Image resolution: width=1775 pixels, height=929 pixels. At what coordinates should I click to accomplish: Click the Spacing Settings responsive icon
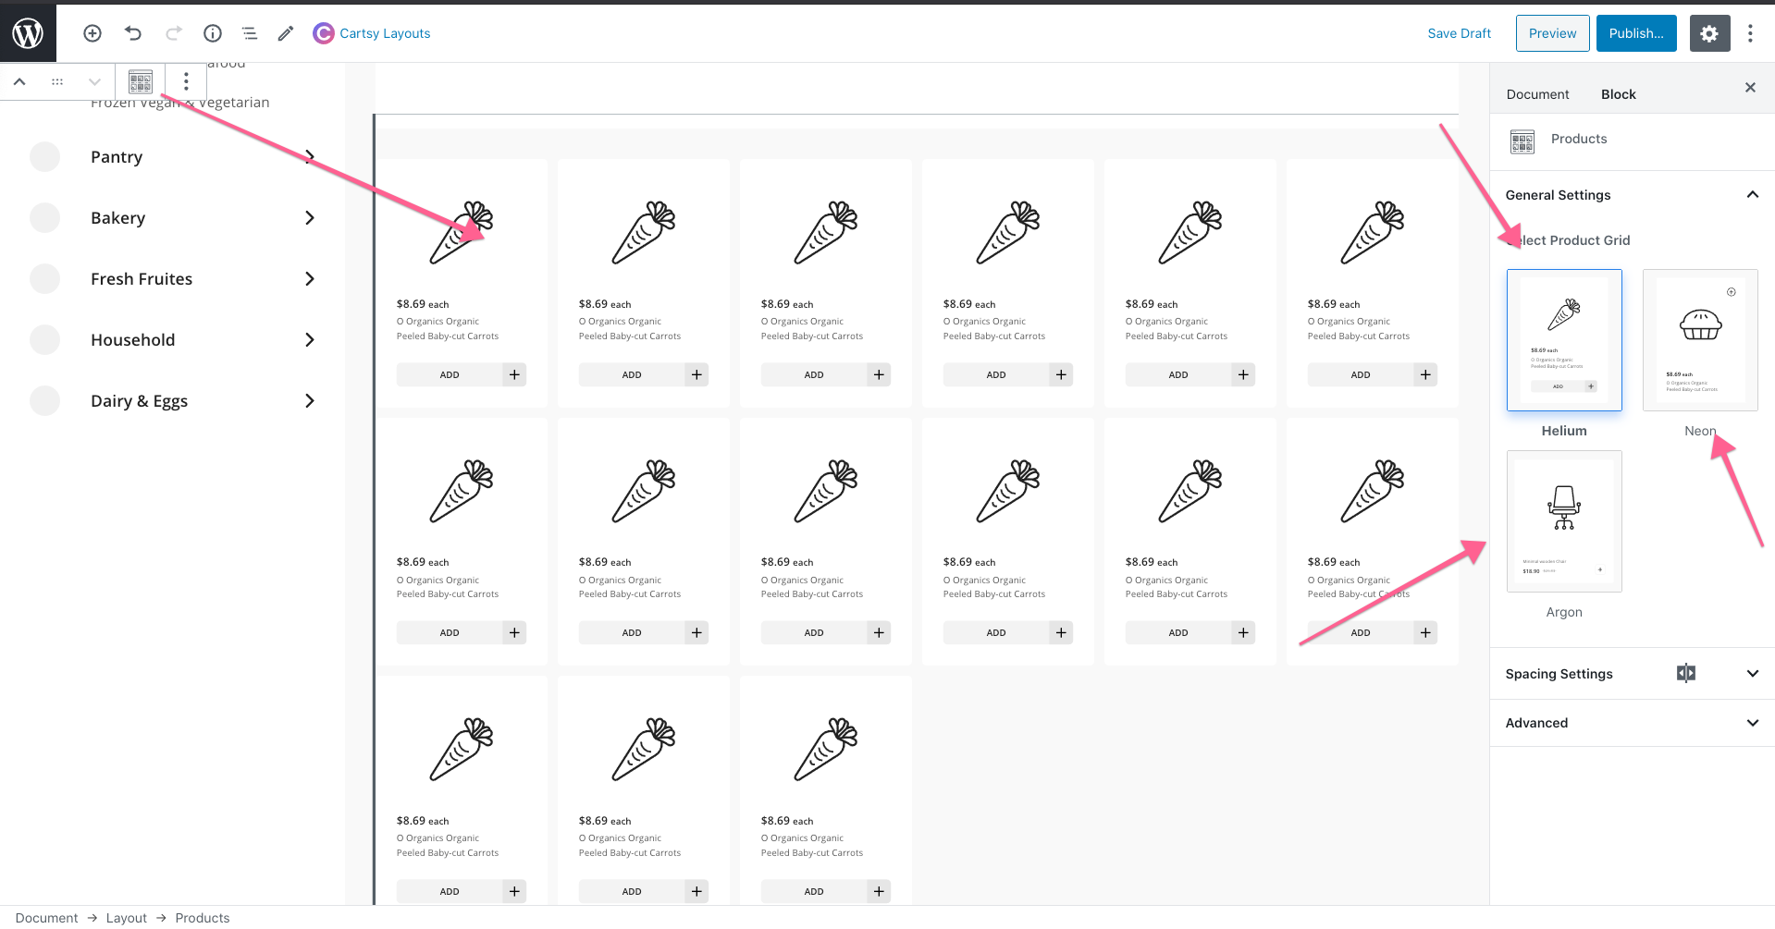[1686, 673]
